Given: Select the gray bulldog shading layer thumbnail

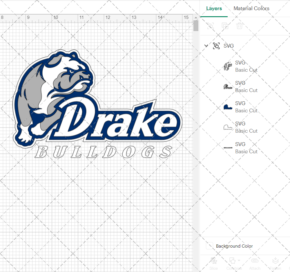Looking at the screenshot, I should (228, 66).
